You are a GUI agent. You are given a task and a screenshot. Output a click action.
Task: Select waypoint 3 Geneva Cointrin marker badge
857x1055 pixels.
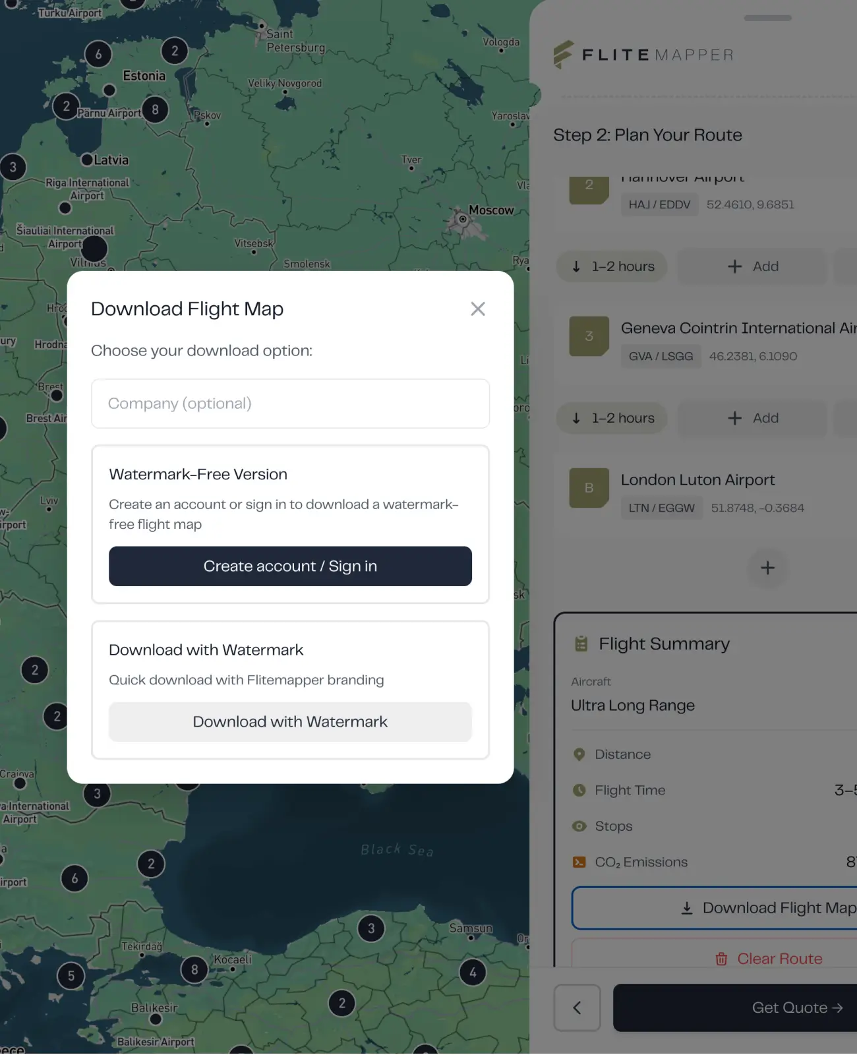[x=589, y=336]
